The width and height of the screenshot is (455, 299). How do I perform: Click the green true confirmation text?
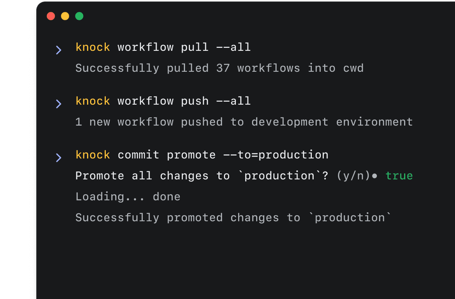click(399, 175)
